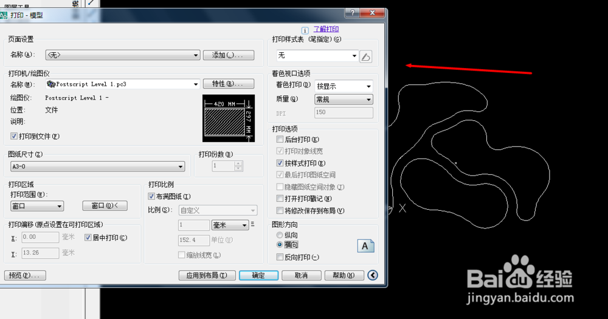The width and height of the screenshot is (608, 319).
Task: Click 确定 button
Action: pos(258,275)
